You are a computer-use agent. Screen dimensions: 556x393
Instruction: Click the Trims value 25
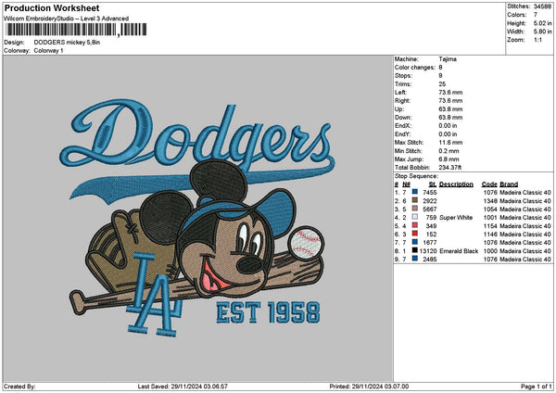(x=442, y=84)
